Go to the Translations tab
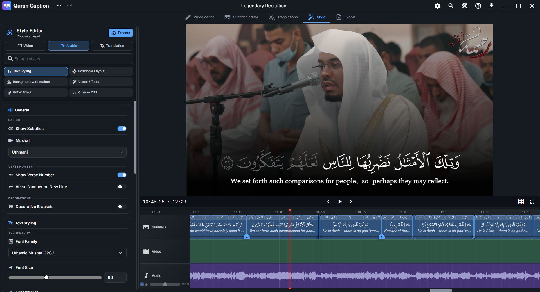 tap(283, 17)
